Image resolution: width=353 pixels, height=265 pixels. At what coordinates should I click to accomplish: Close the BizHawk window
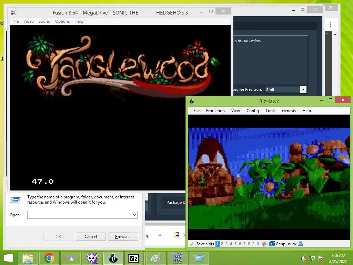point(343,100)
